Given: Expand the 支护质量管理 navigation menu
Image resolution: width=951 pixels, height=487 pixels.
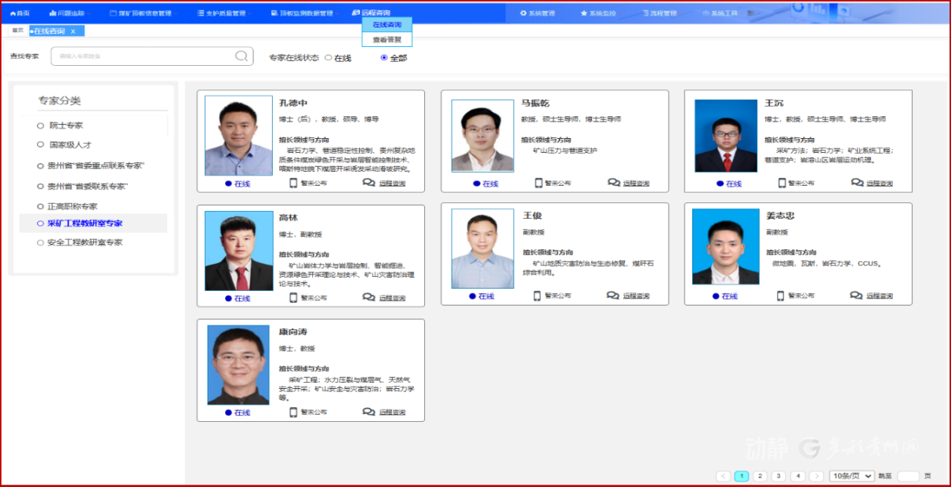Looking at the screenshot, I should [x=220, y=13].
